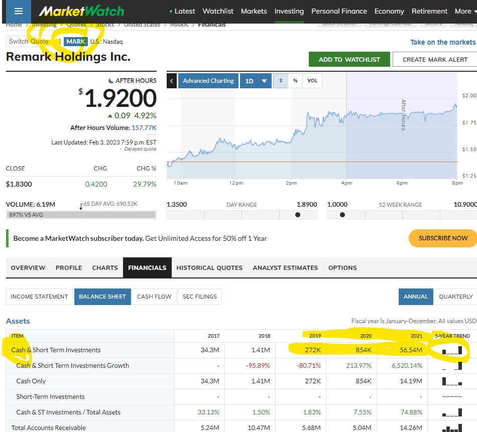This screenshot has height=432, width=477.
Task: Click the MARK ticker badge
Action: [76, 42]
